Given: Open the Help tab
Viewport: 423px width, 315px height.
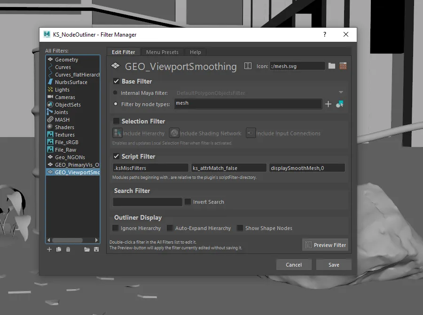Looking at the screenshot, I should click(196, 52).
